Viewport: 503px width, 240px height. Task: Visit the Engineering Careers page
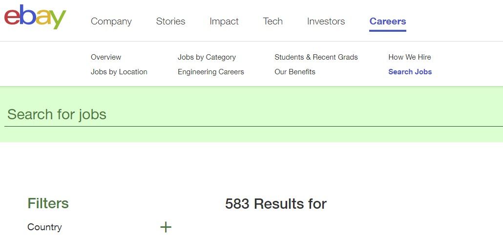211,72
